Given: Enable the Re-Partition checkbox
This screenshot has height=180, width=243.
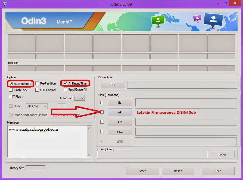Looking at the screenshot, I should (x=37, y=83).
